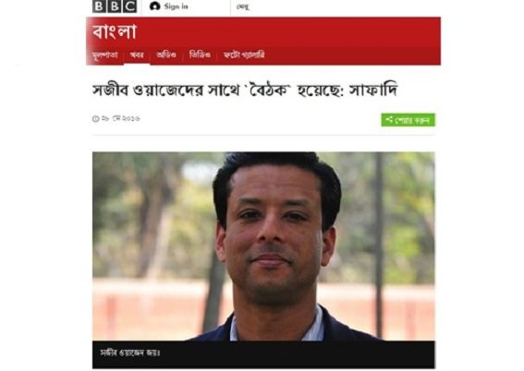Screen dimensions: 524x371
Task: Open the টিভিও tab
Action: [x=200, y=54]
